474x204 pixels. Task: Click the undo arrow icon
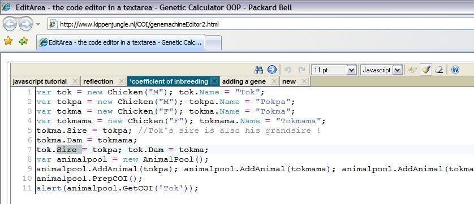(x=287, y=70)
